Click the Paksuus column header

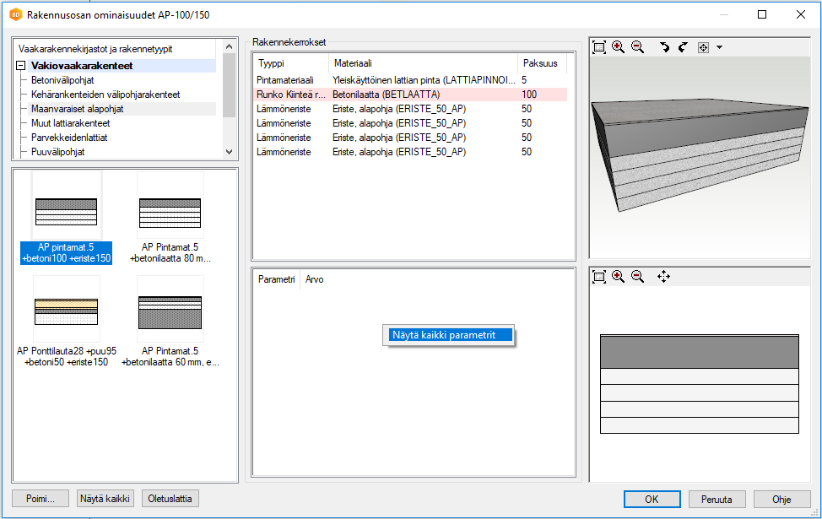pyautogui.click(x=540, y=63)
